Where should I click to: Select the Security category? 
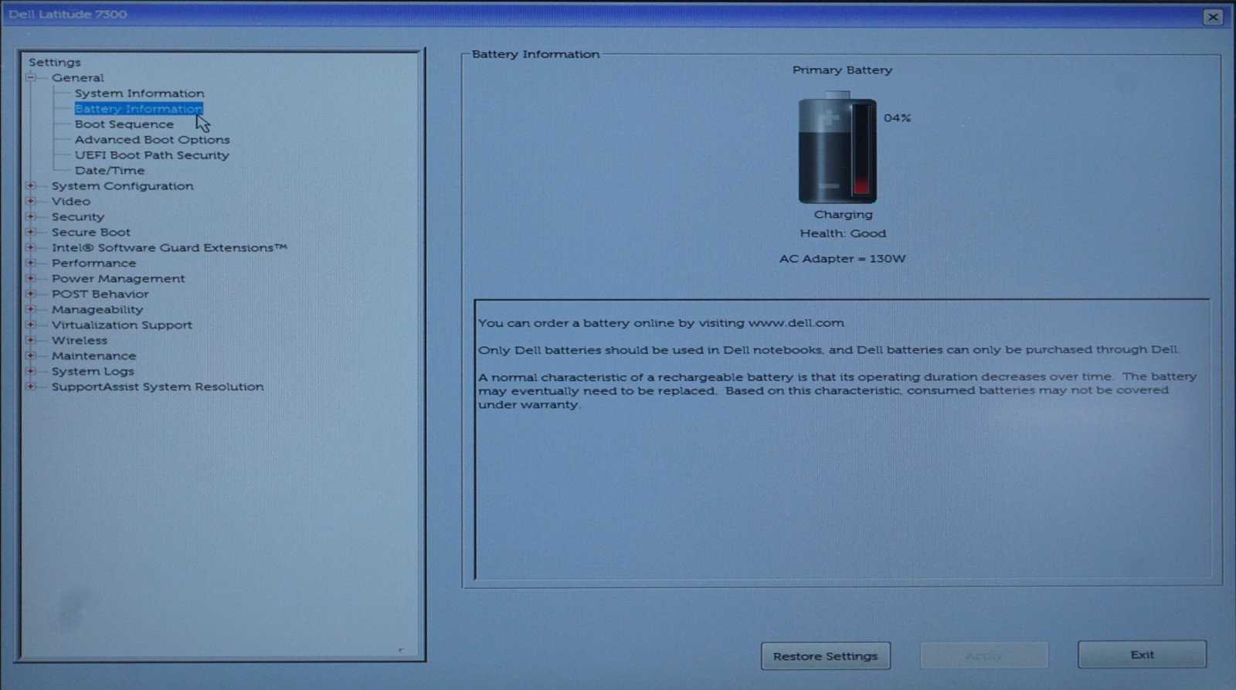pyautogui.click(x=78, y=217)
